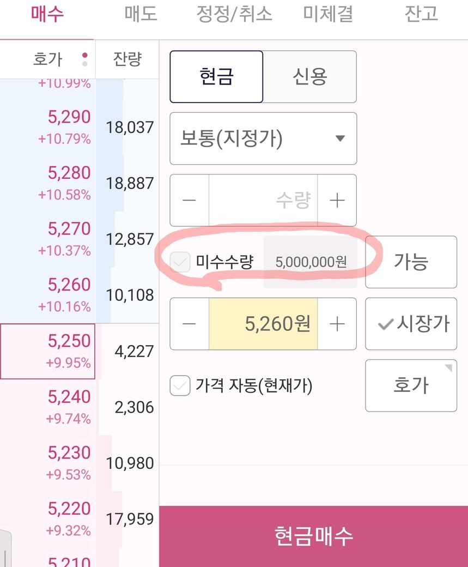Decrease order quantity with minus button
The width and height of the screenshot is (468, 567).
tap(189, 201)
